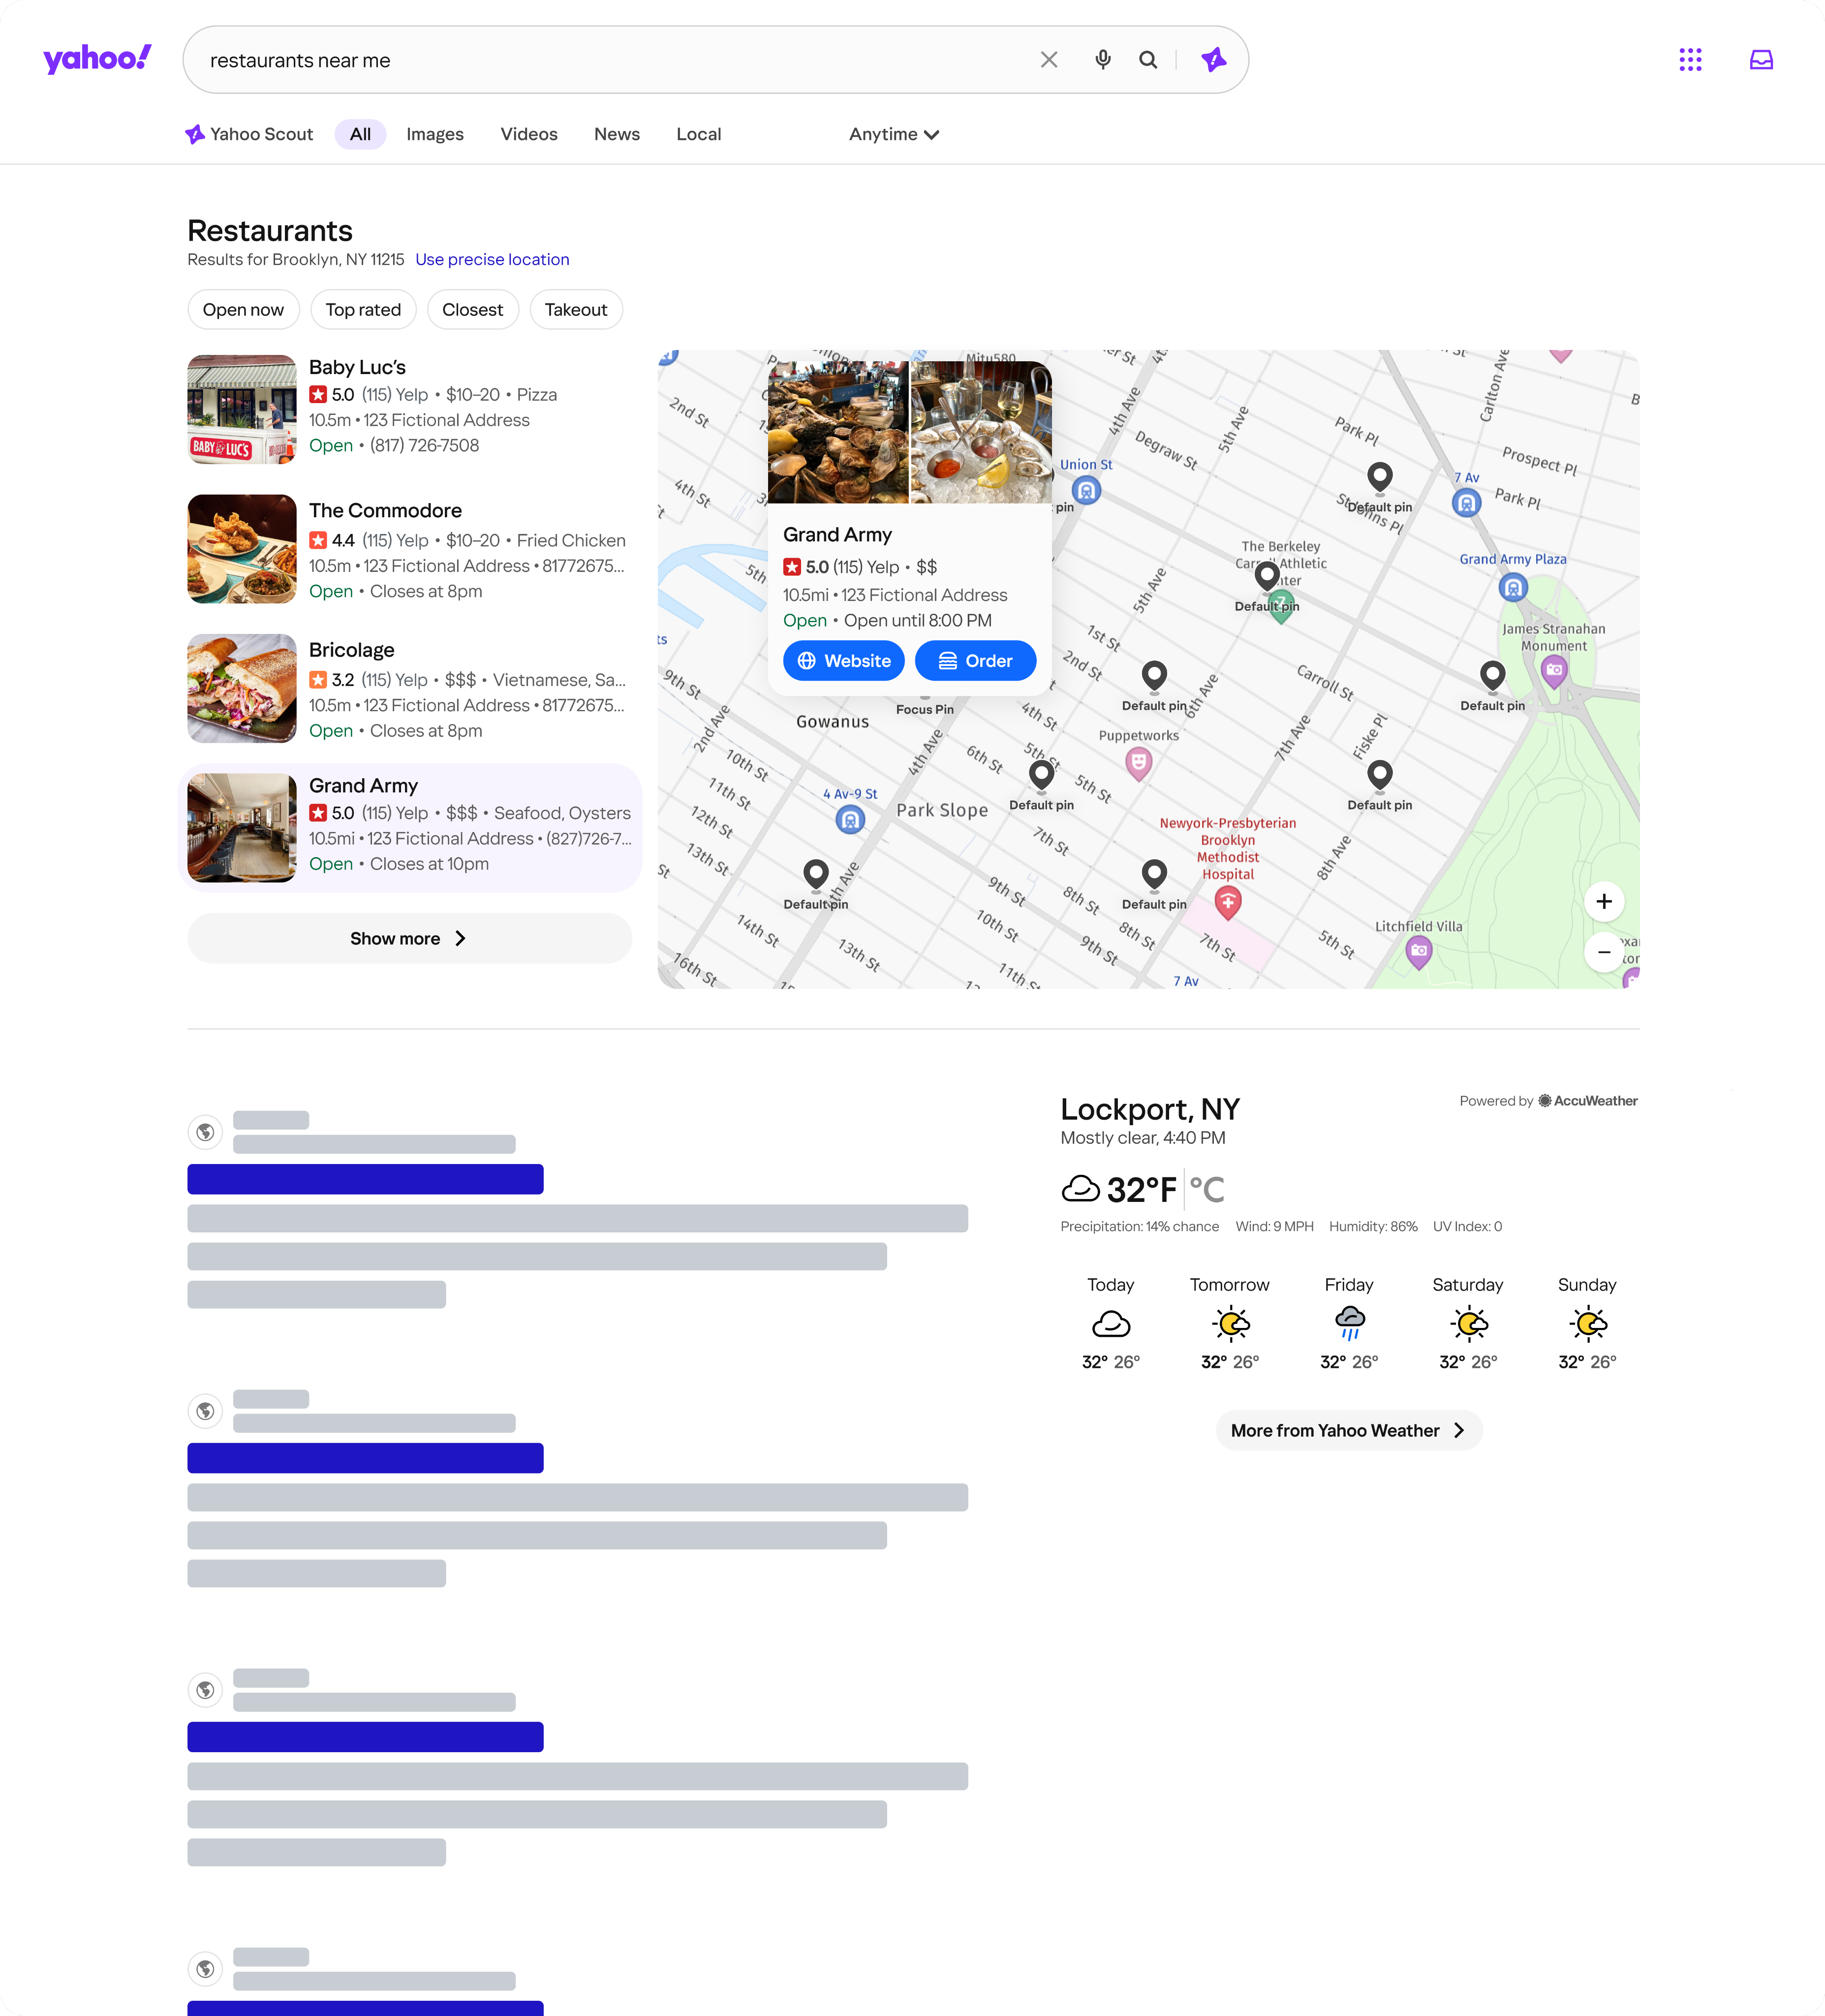Screen dimensions: 1825x2016
Task: Open the Bricolage sandwich thumbnail
Action: [242, 688]
